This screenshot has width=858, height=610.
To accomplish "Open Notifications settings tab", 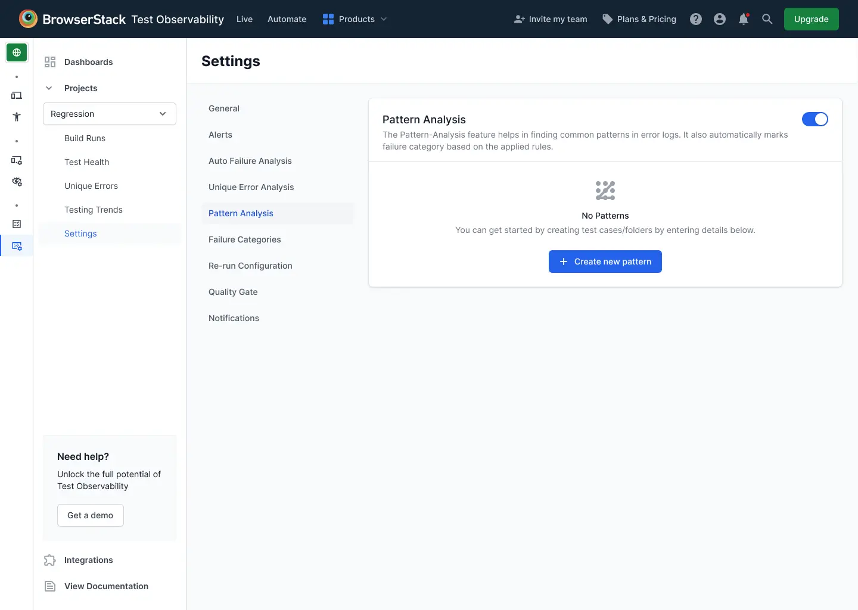I will (x=278, y=318).
